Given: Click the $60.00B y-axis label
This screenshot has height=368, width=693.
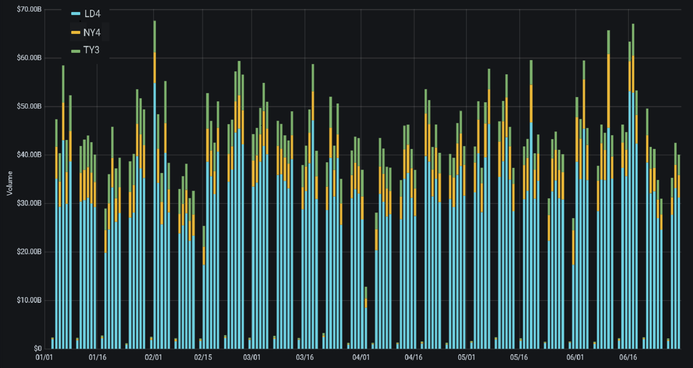Looking at the screenshot, I should (x=29, y=58).
